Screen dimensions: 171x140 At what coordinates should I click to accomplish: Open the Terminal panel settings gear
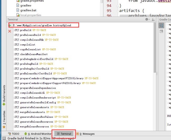147,19
